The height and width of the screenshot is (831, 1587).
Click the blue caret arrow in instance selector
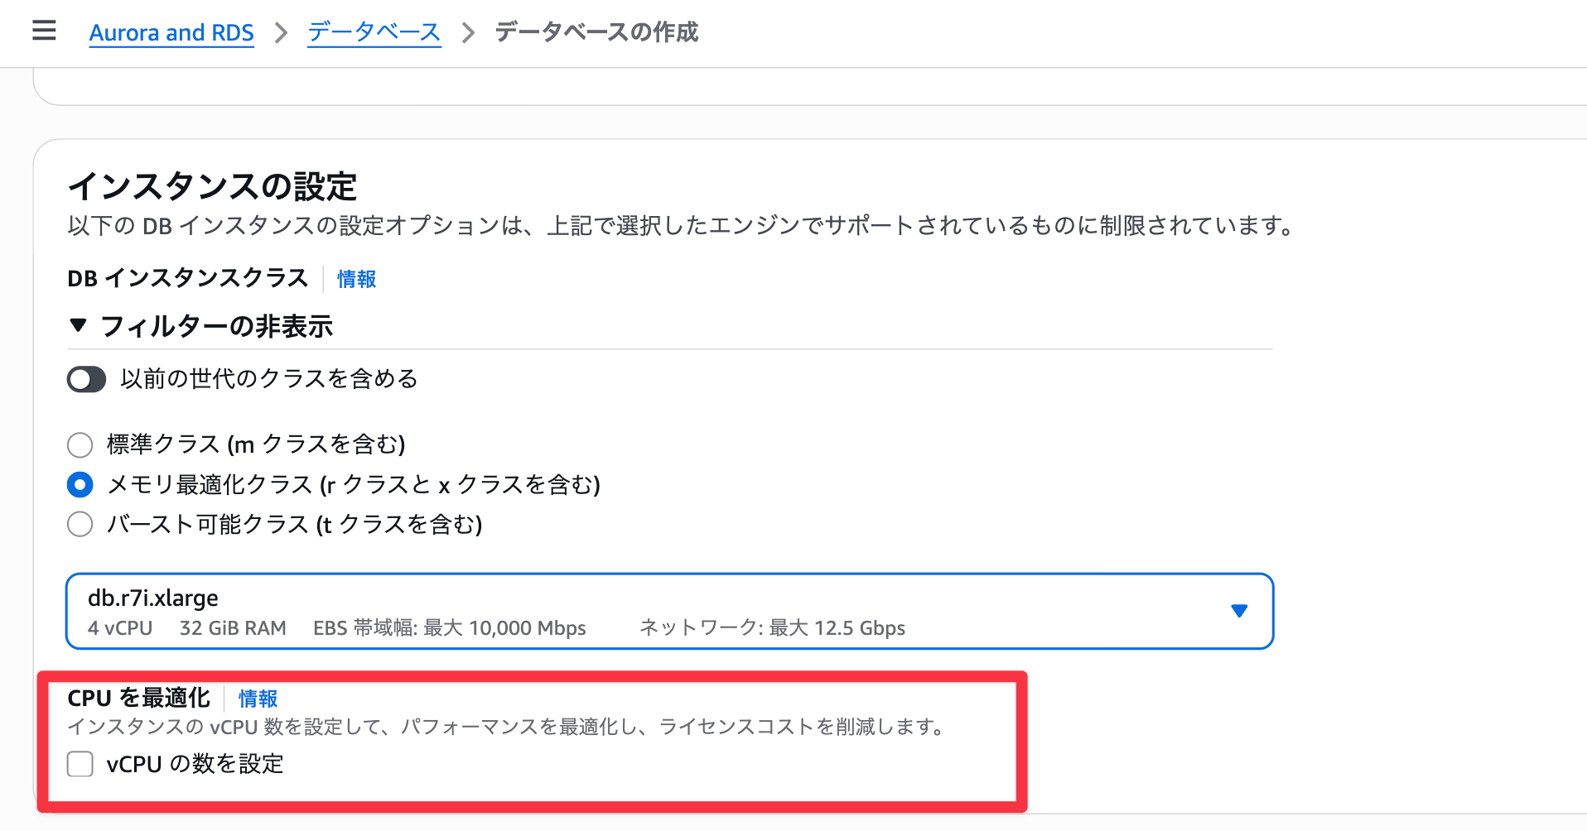tap(1239, 611)
